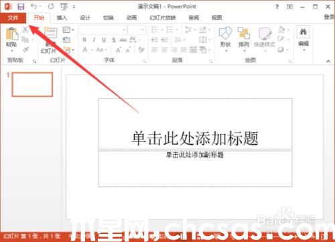Open the font size combo box
This screenshot has height=242, width=335.
click(x=137, y=29)
